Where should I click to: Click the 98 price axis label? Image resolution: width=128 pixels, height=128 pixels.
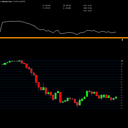coord(122,67)
